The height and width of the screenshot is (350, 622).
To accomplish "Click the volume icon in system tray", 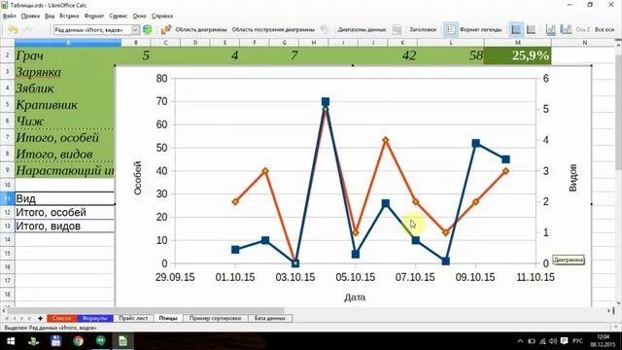I will pyautogui.click(x=553, y=341).
